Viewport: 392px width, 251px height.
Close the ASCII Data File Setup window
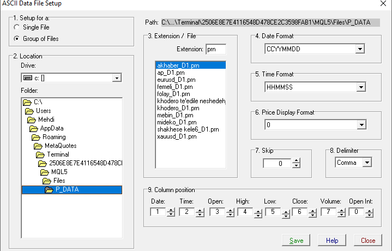(383, 3)
